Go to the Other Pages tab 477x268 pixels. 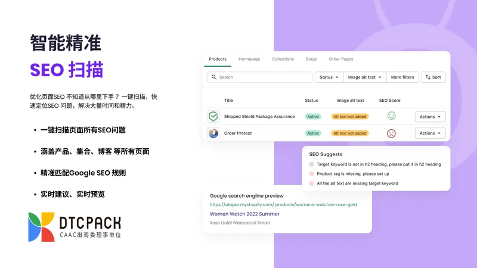click(340, 59)
